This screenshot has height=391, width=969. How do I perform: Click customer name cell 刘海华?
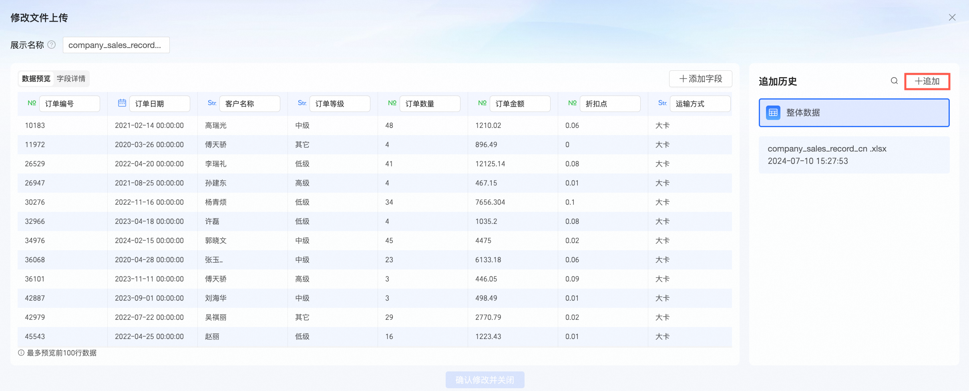click(x=216, y=298)
